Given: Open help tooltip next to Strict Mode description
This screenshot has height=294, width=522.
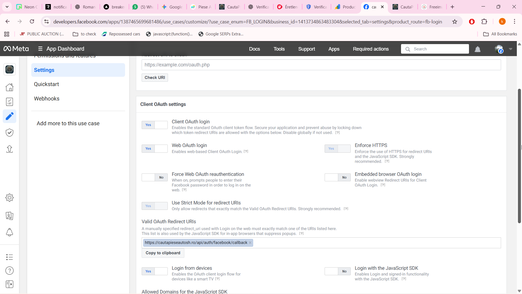Looking at the screenshot, I should click(x=346, y=209).
